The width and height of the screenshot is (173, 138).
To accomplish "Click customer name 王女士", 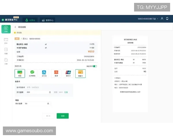I will pyautogui.click(x=25, y=39).
